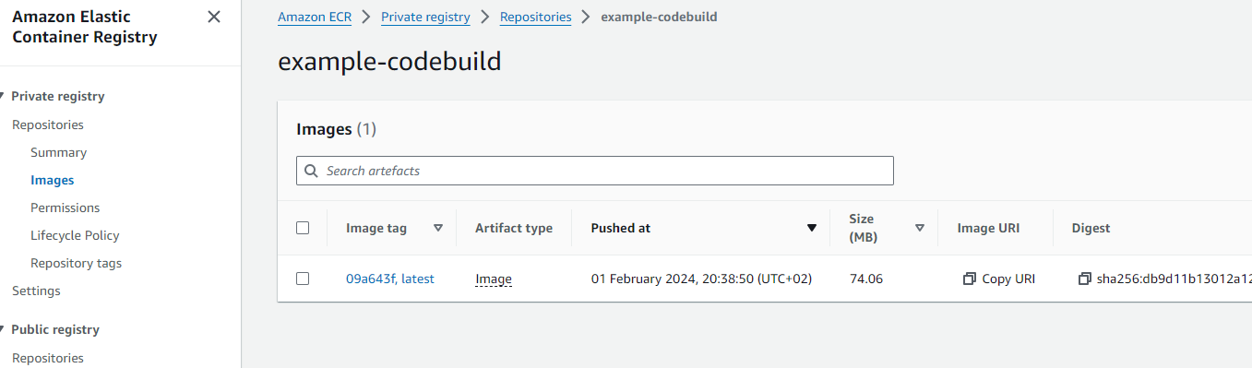Open Repository tags in the sidebar
The height and width of the screenshot is (368, 1252).
click(76, 263)
